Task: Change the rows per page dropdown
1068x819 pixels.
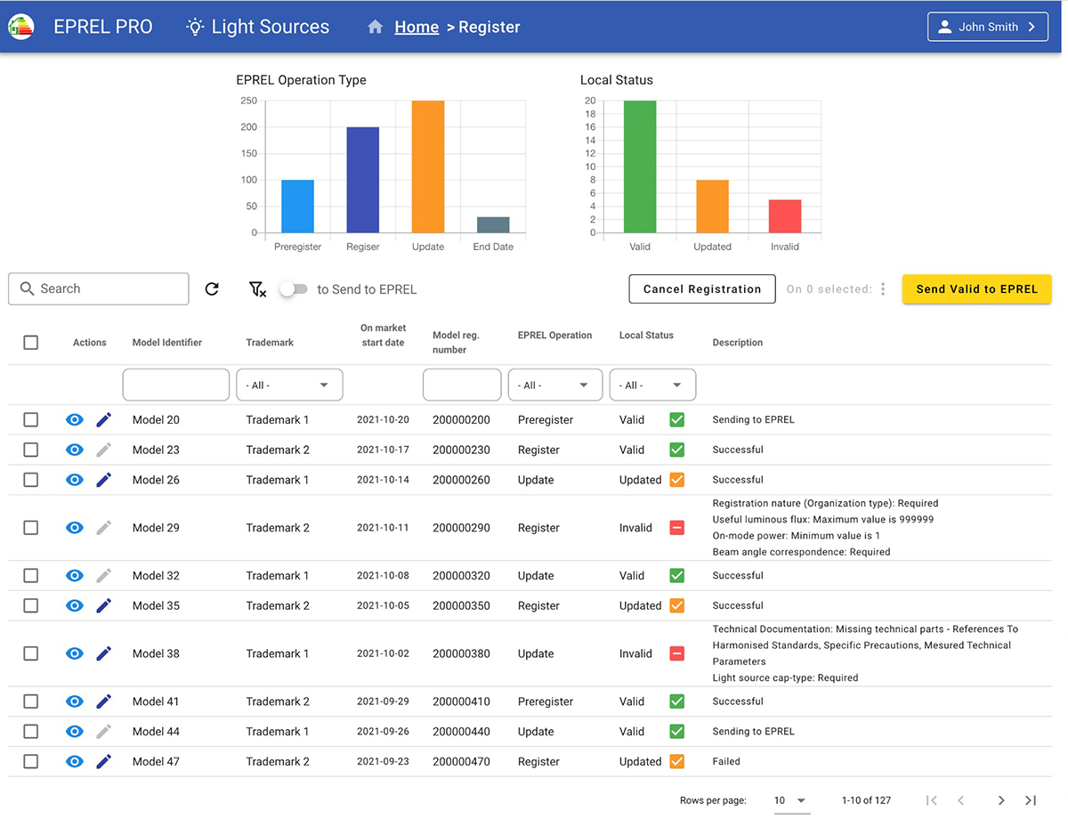Action: click(x=790, y=800)
